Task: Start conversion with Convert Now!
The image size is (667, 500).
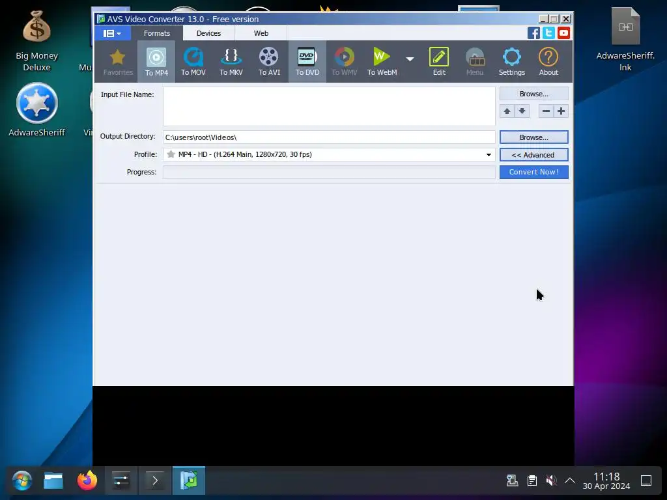Action: coord(534,172)
